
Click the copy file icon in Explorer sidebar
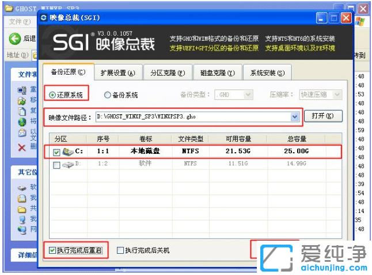tap(22, 111)
